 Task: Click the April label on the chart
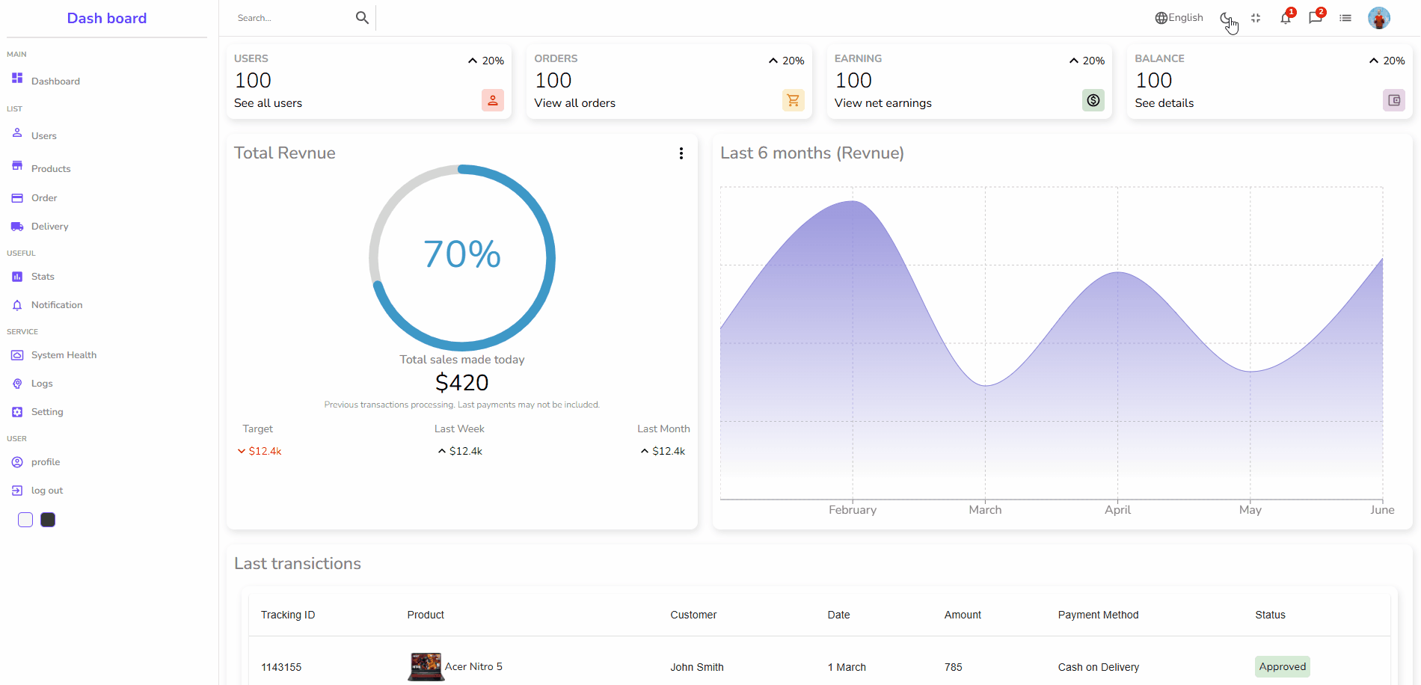[x=1118, y=510]
